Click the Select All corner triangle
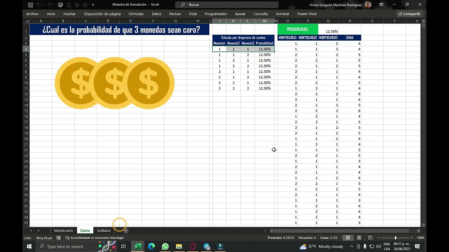449x252 pixels. click(26, 21)
